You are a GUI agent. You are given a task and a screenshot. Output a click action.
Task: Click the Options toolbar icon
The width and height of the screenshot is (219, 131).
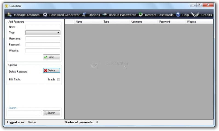click(84, 14)
